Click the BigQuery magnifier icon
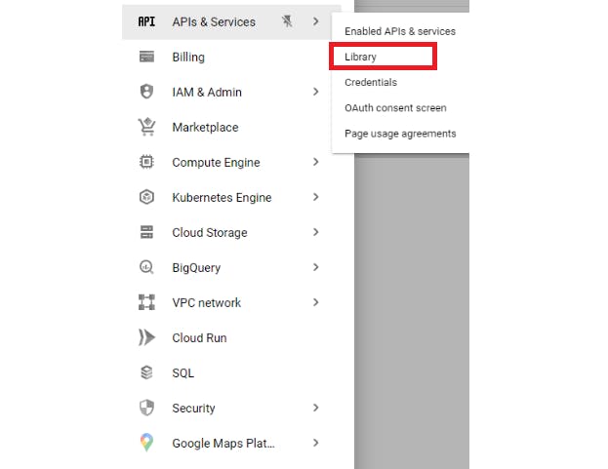This screenshot has height=469, width=608. pyautogui.click(x=146, y=267)
